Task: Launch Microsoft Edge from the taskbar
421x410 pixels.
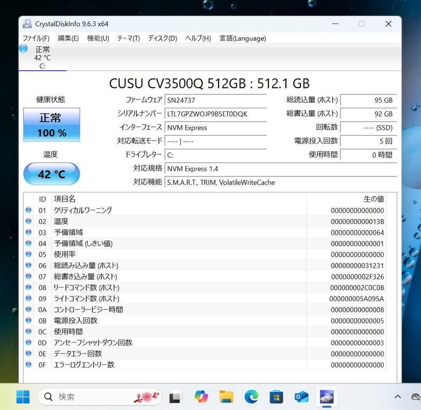Action: click(251, 396)
